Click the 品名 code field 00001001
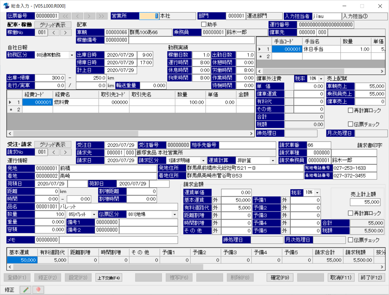The height and width of the screenshot is (295, 389). click(x=47, y=207)
